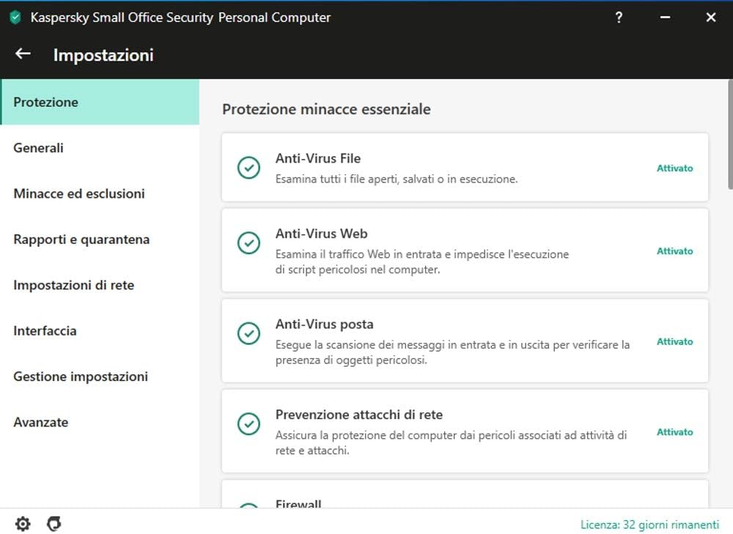The height and width of the screenshot is (534, 733).
Task: Toggle Anti-Virus Web Attivato status
Action: (x=674, y=251)
